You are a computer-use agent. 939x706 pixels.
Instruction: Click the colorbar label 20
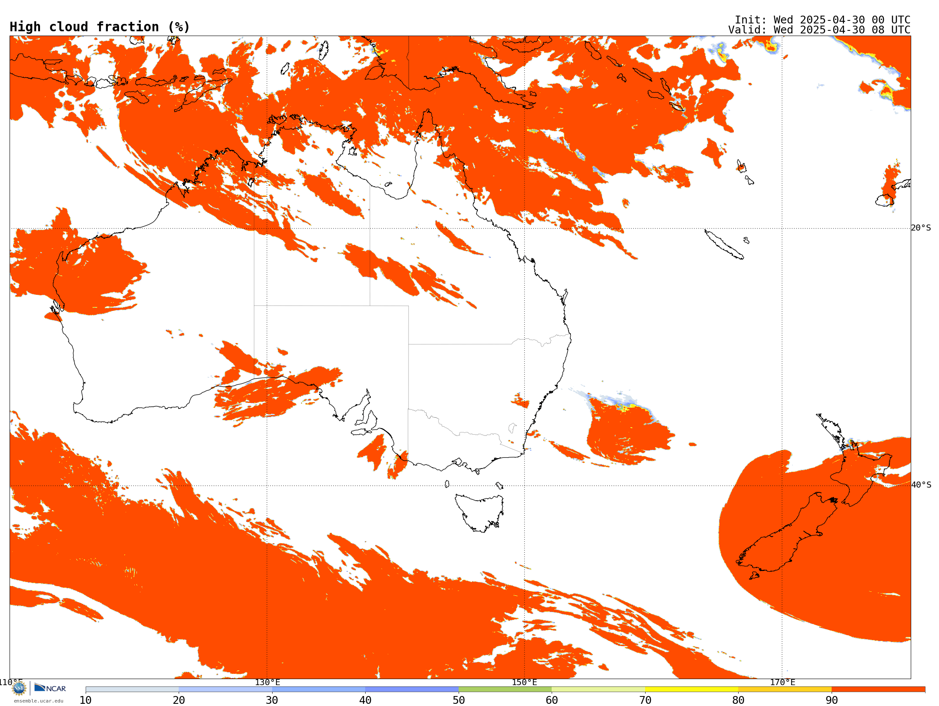pos(179,700)
